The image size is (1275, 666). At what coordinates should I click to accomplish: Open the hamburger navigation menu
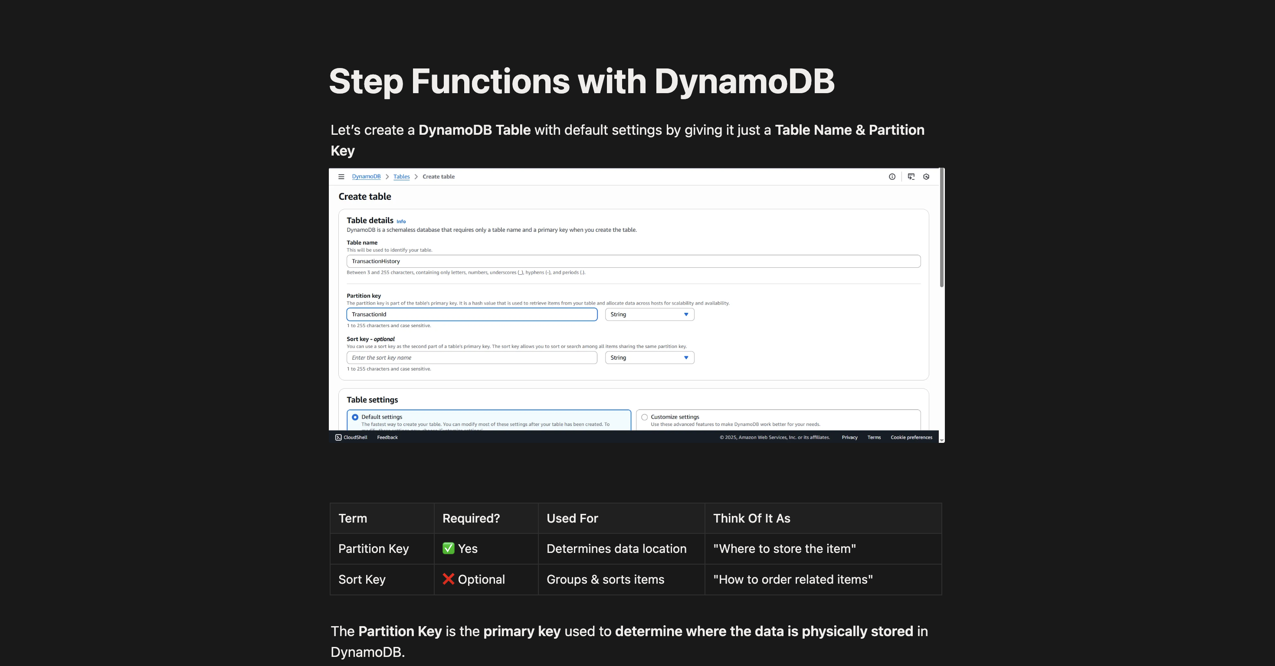[341, 176]
